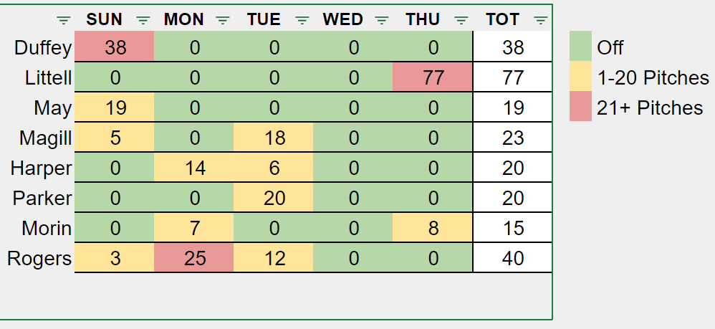Viewport: 715px width, 329px height.
Task: Click the yellow 1-20 Pitches legend swatch
Action: click(580, 77)
